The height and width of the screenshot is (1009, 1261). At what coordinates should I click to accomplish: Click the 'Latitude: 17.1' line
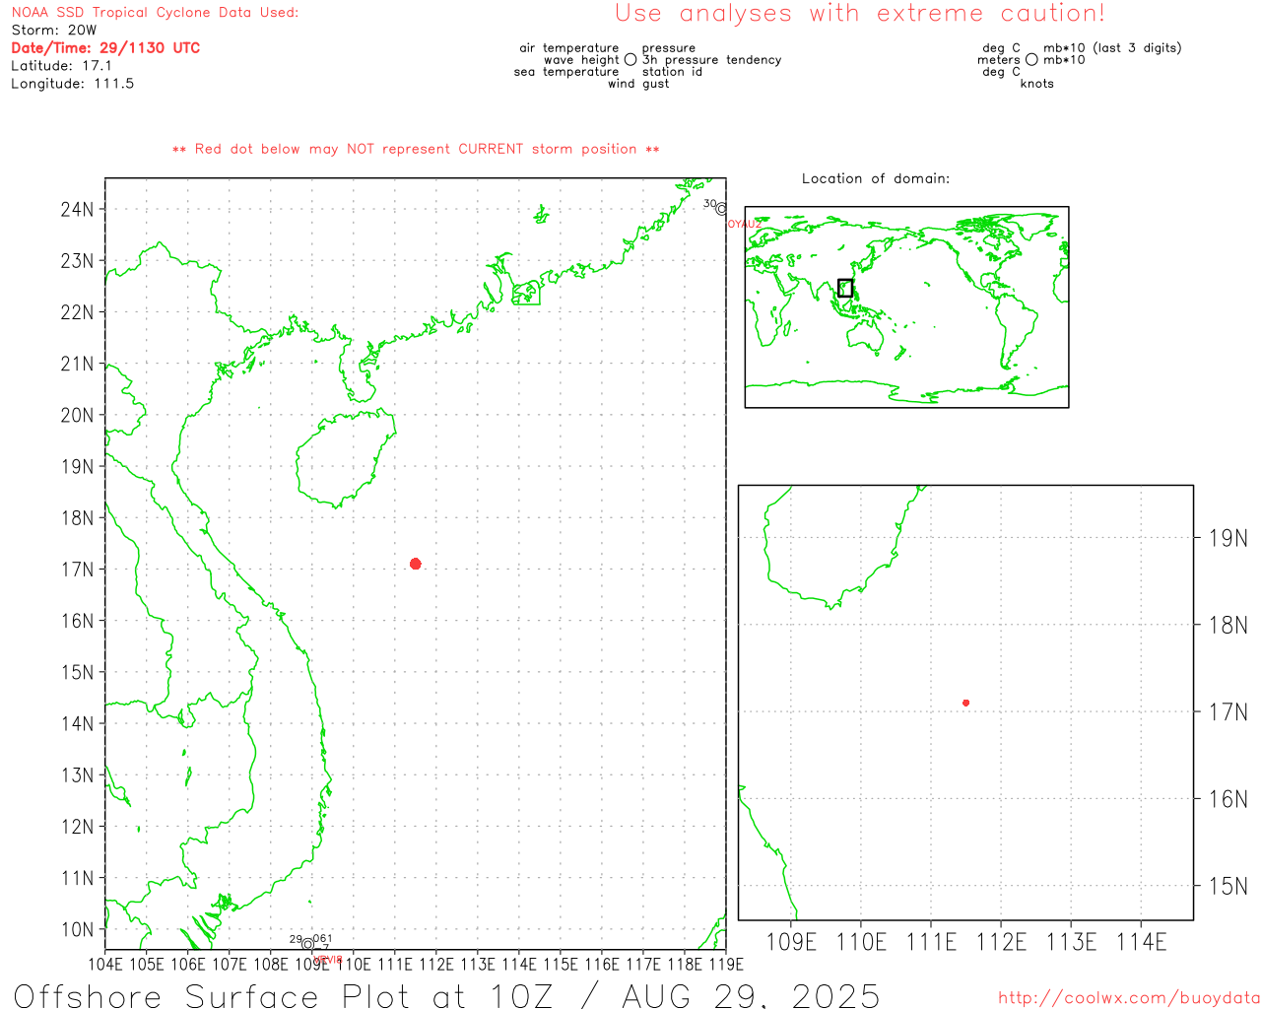[x=61, y=66]
